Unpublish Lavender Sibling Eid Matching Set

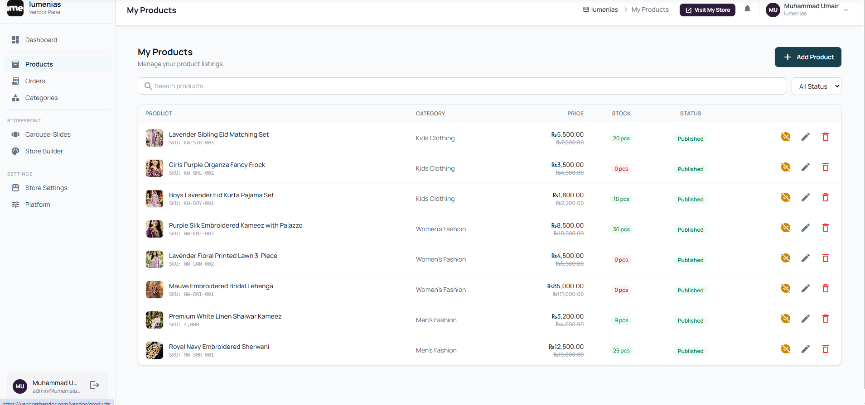[x=786, y=137]
